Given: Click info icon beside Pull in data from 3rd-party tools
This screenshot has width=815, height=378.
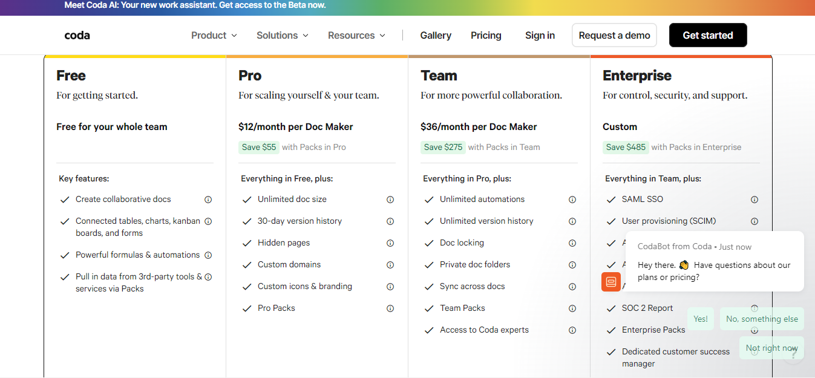Looking at the screenshot, I should click(208, 277).
